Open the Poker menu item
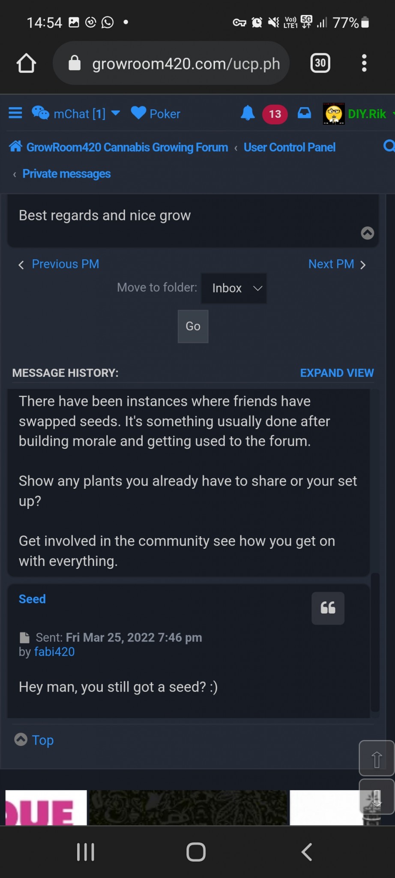 pyautogui.click(x=156, y=114)
